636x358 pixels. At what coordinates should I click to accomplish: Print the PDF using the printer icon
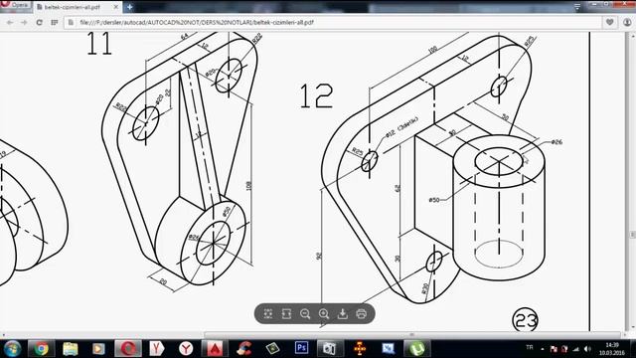point(361,314)
